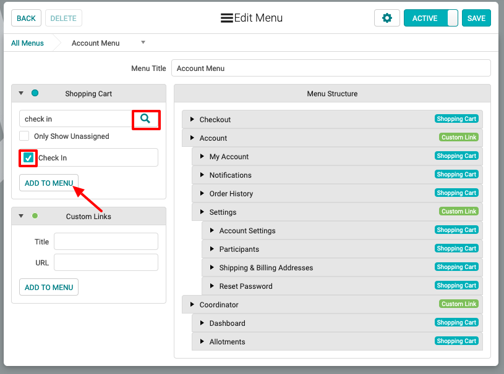Image resolution: width=504 pixels, height=374 pixels.
Task: Expand the Settings item
Action: [202, 212]
